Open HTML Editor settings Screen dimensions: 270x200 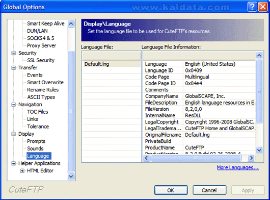point(40,171)
